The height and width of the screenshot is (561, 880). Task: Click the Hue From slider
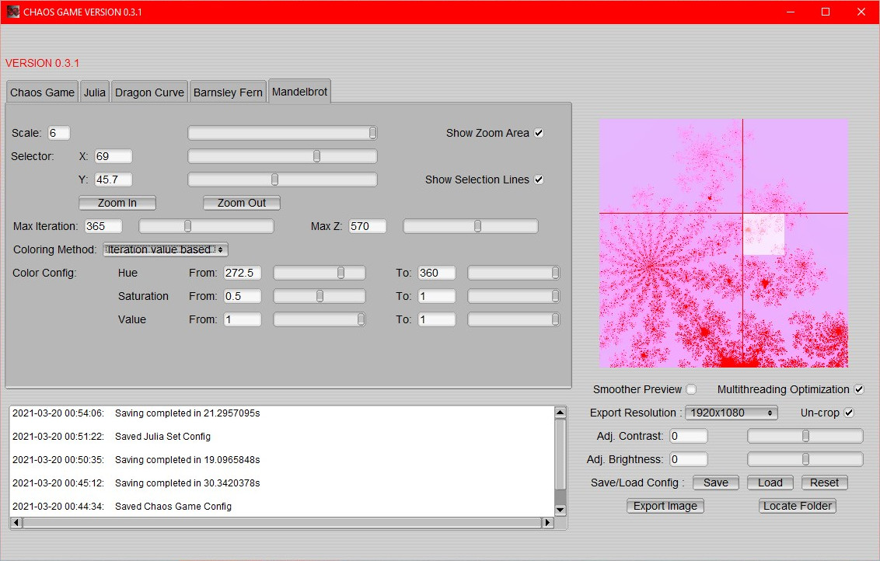(x=319, y=272)
